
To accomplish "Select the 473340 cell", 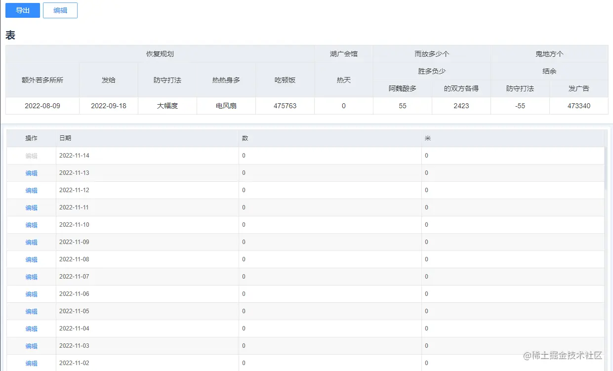I will pyautogui.click(x=579, y=106).
